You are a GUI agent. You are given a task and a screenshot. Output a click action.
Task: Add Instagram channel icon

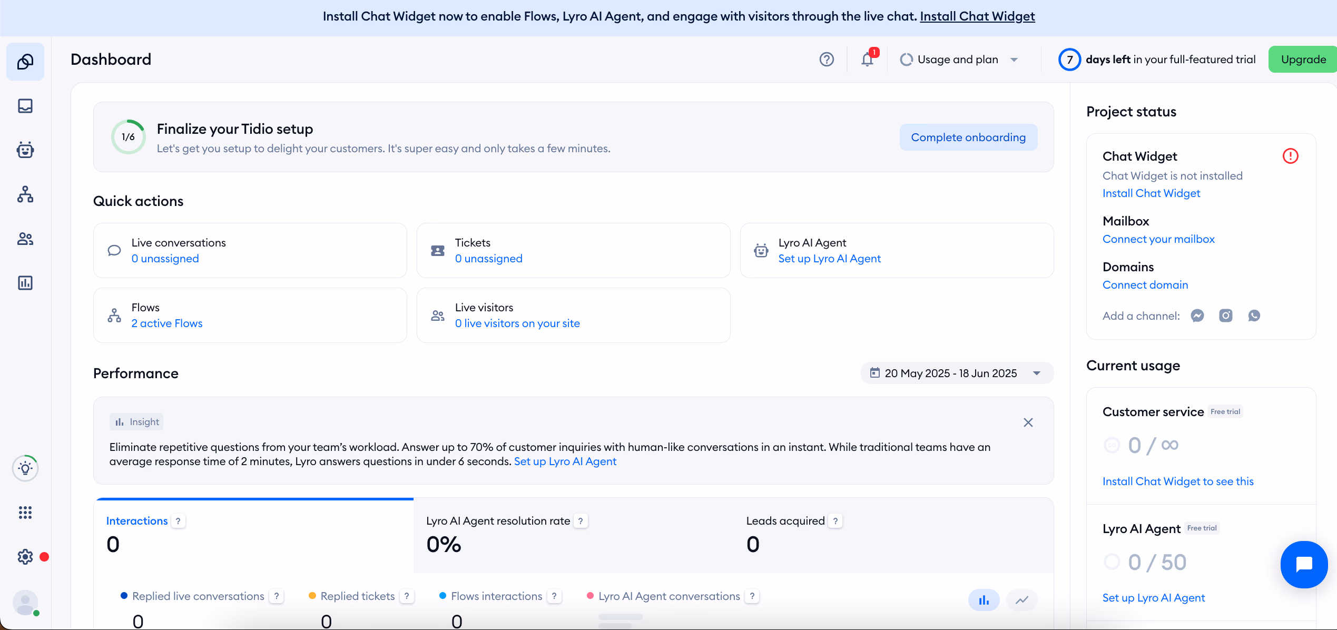point(1225,316)
